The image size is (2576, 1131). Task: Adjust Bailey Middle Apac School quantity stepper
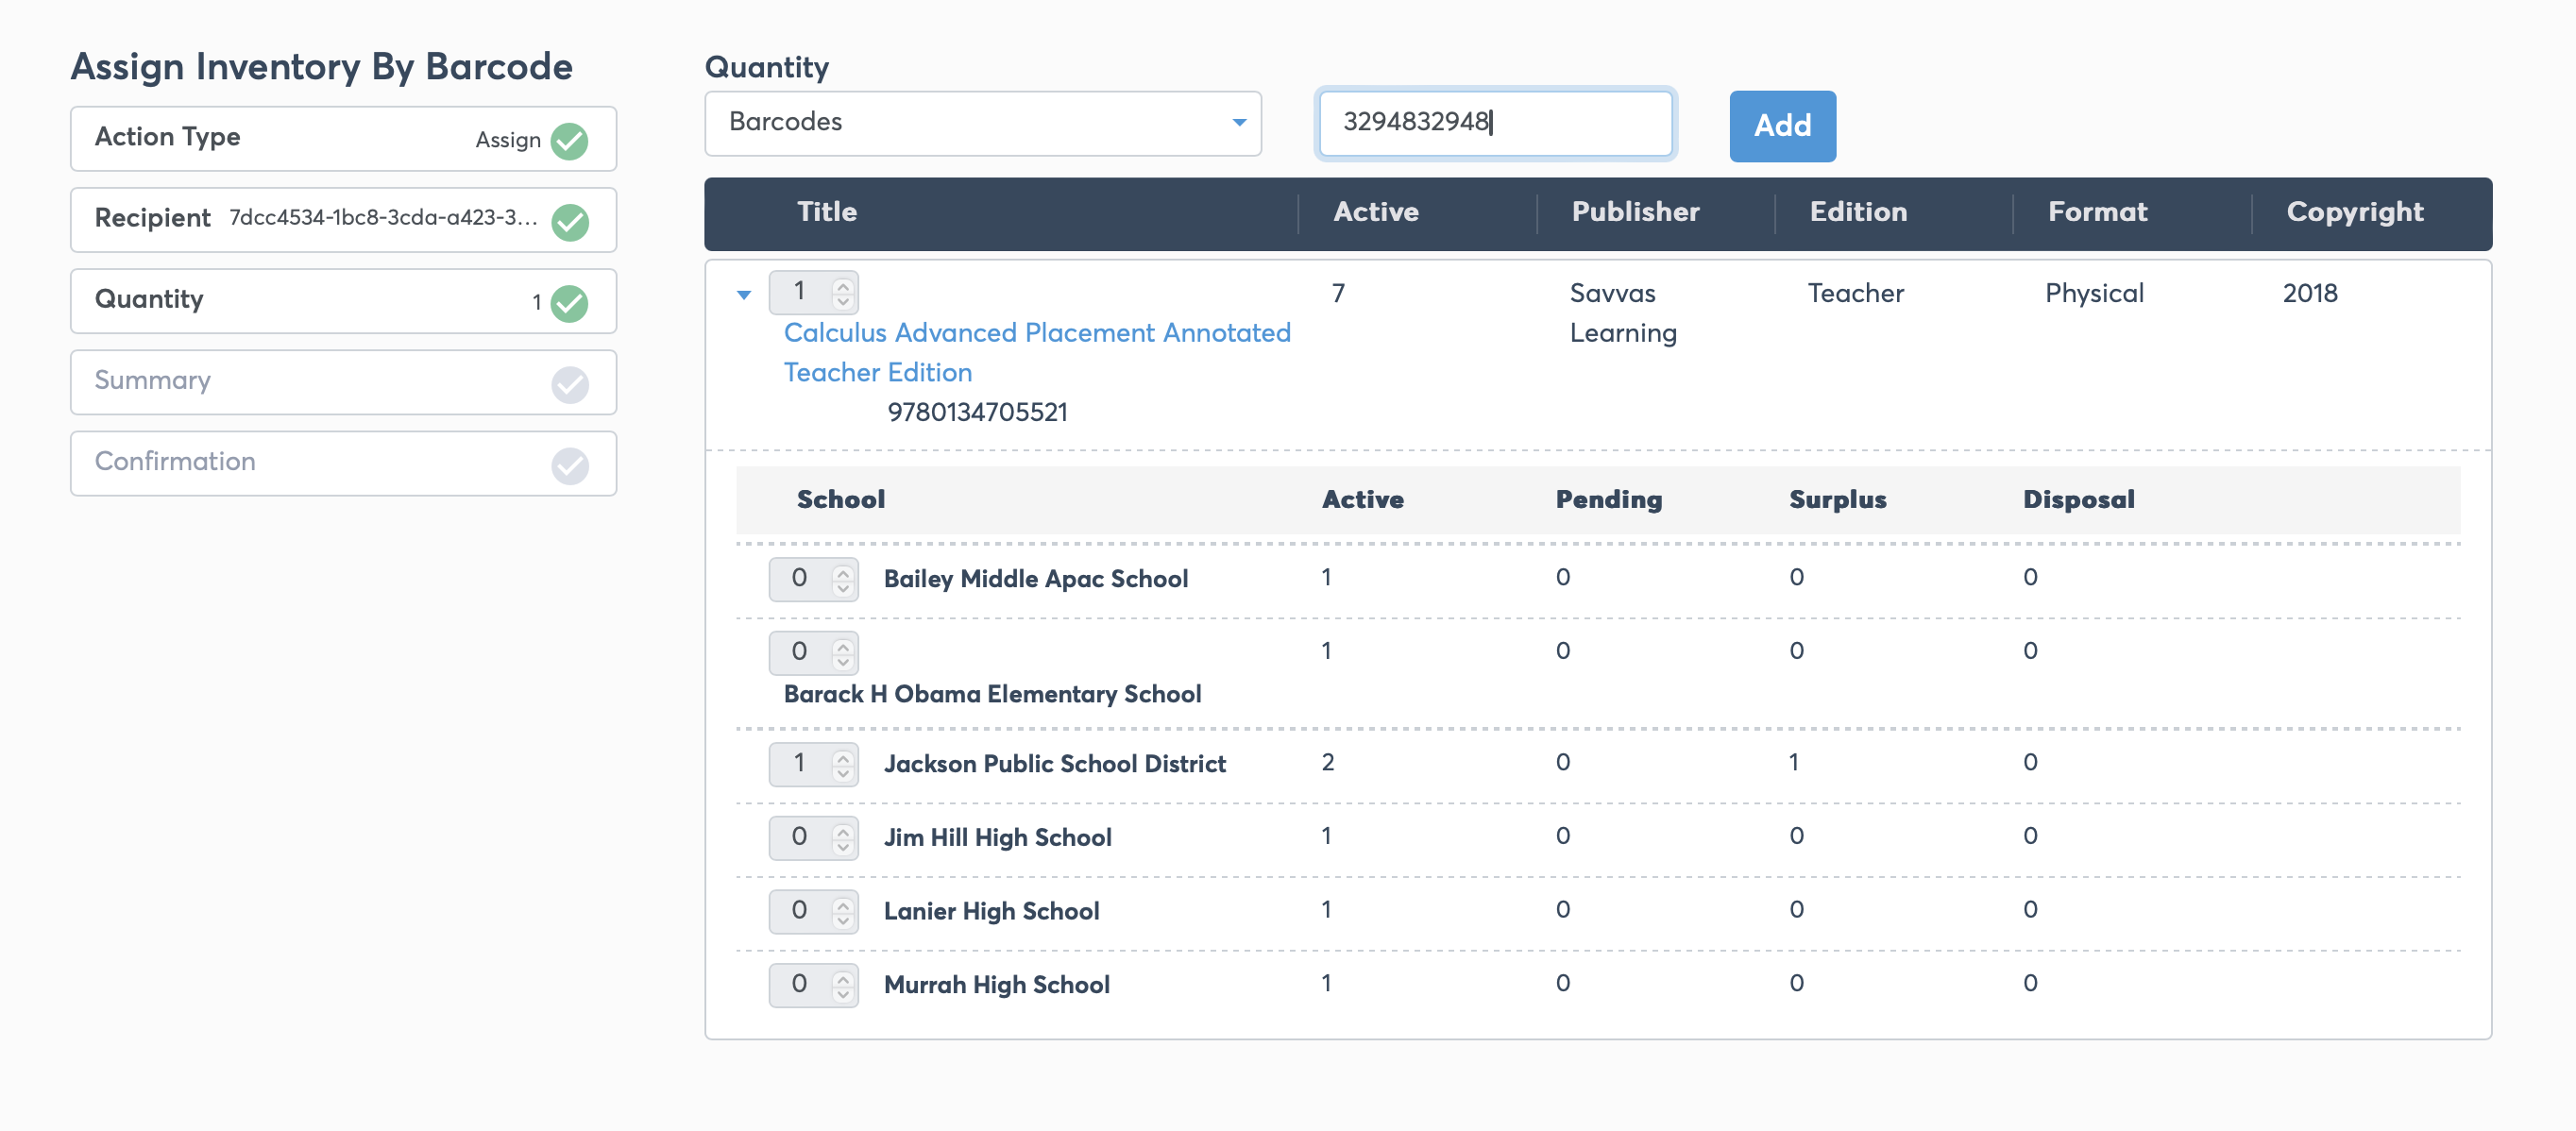[843, 579]
